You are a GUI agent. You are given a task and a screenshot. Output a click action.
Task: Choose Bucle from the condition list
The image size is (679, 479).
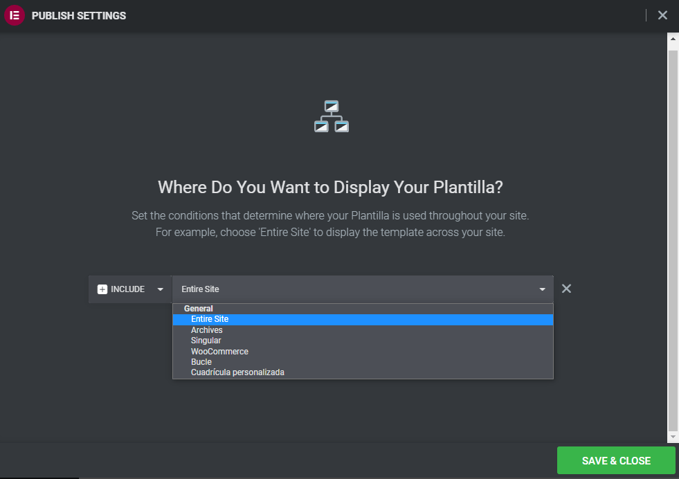(x=363, y=361)
